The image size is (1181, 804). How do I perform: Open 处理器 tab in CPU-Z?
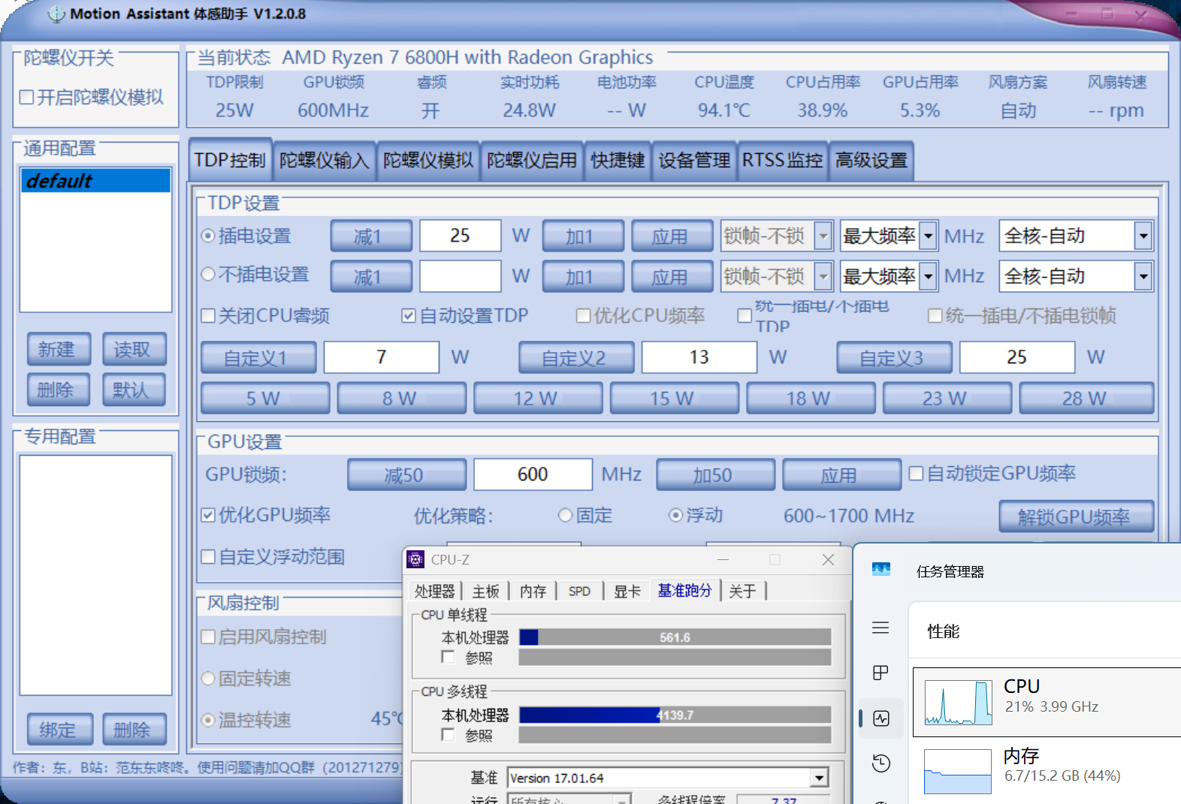click(x=435, y=591)
